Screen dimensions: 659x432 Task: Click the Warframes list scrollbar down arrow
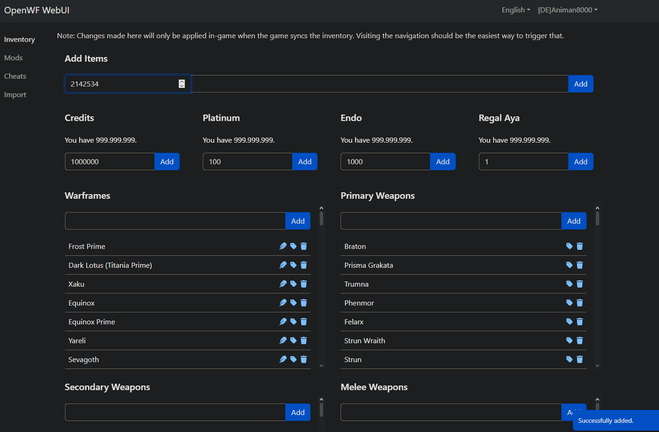coord(321,366)
